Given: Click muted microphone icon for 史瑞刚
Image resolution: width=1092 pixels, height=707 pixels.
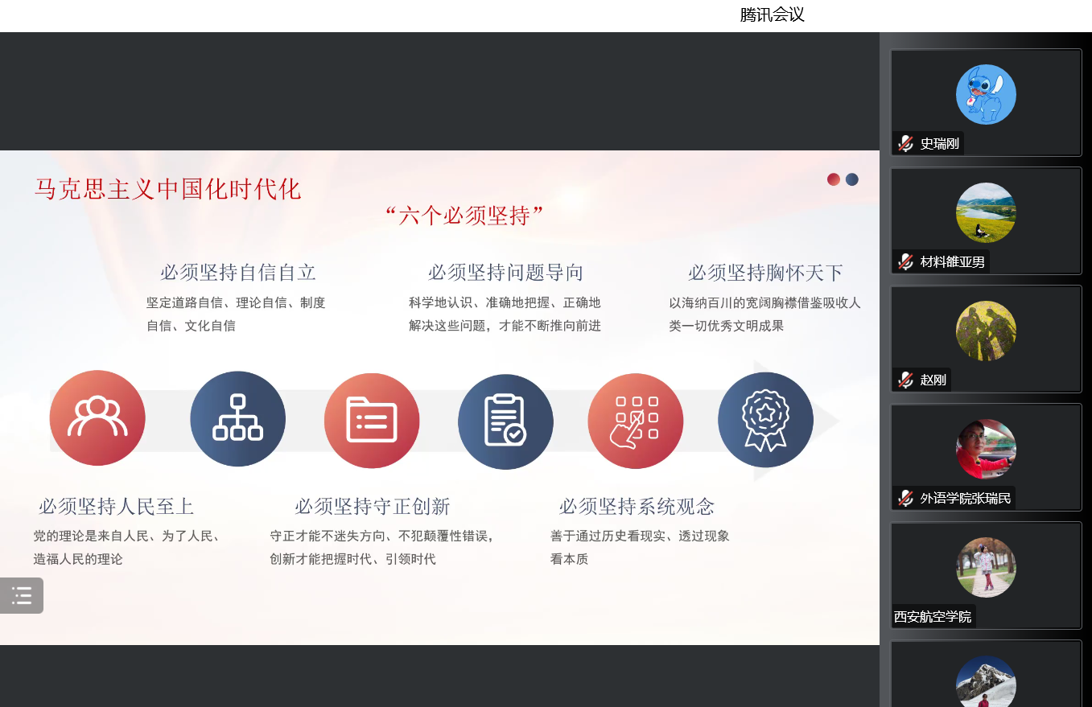Looking at the screenshot, I should (x=905, y=144).
